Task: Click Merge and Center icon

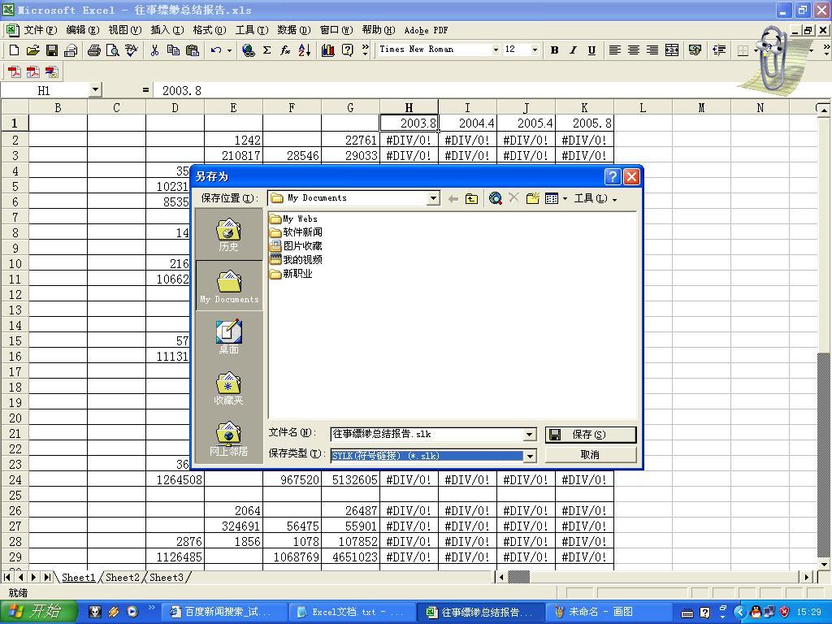Action: click(x=672, y=50)
